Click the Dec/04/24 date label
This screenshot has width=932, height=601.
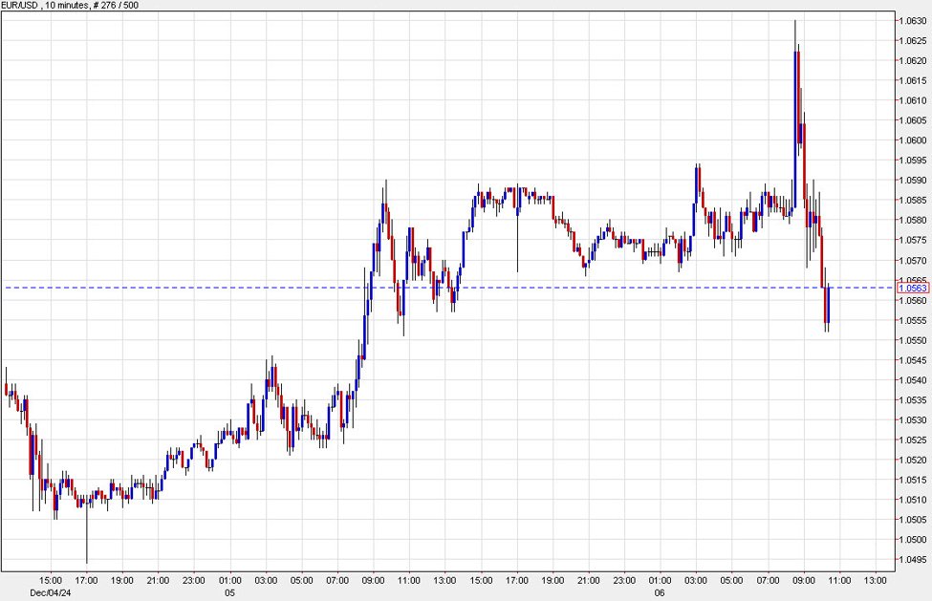tap(52, 591)
